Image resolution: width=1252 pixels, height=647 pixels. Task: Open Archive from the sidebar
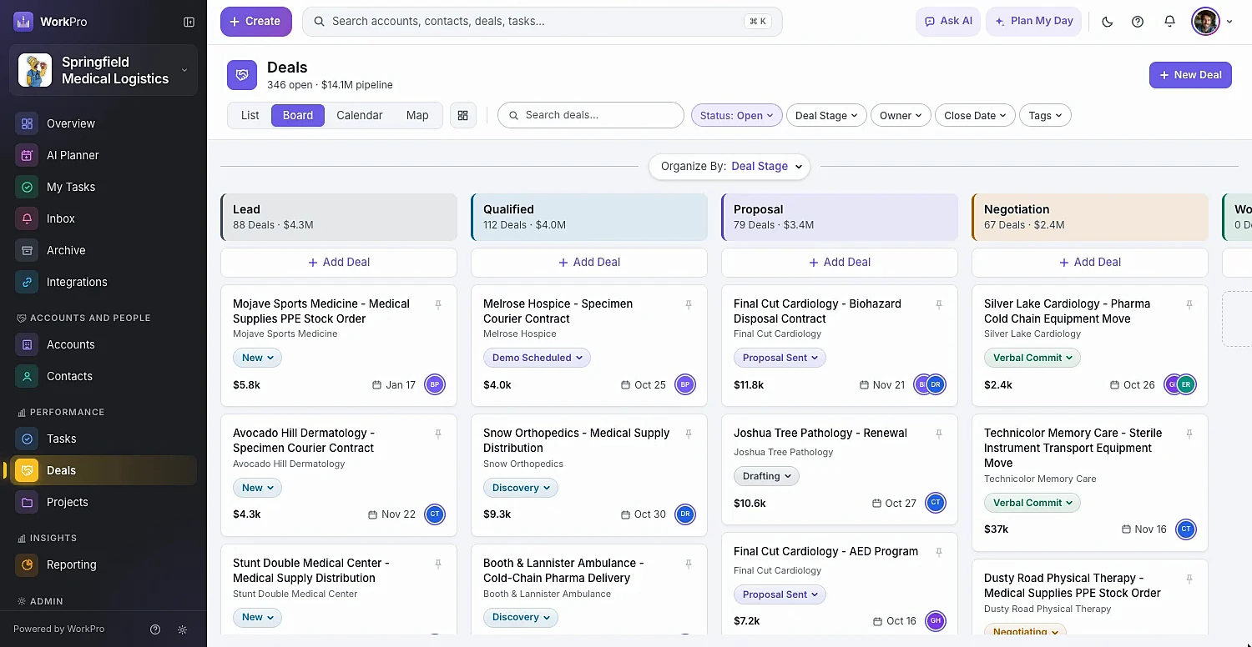pyautogui.click(x=103, y=250)
